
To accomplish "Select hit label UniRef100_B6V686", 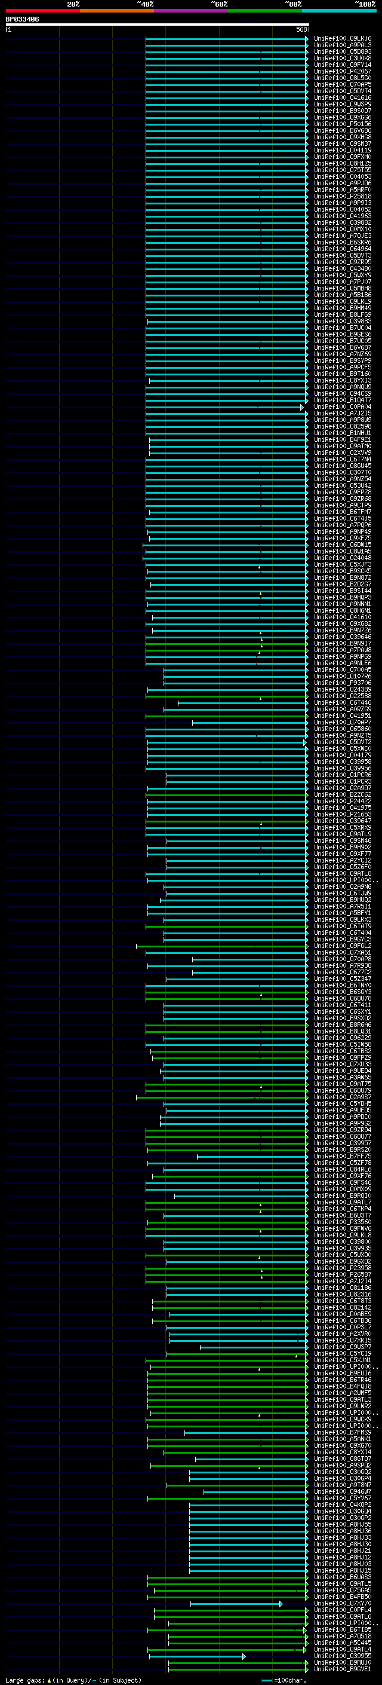I will click(342, 131).
